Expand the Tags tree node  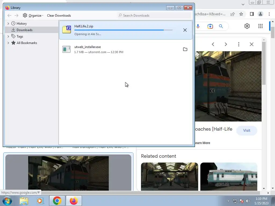point(8,36)
